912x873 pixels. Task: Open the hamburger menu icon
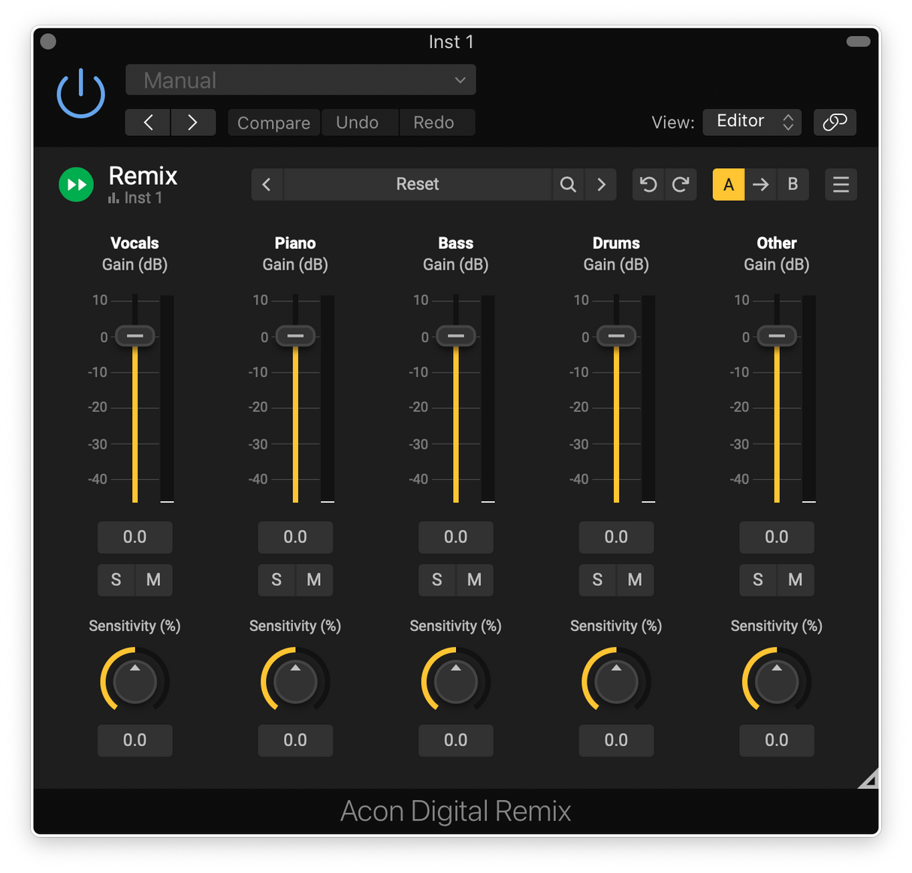841,184
